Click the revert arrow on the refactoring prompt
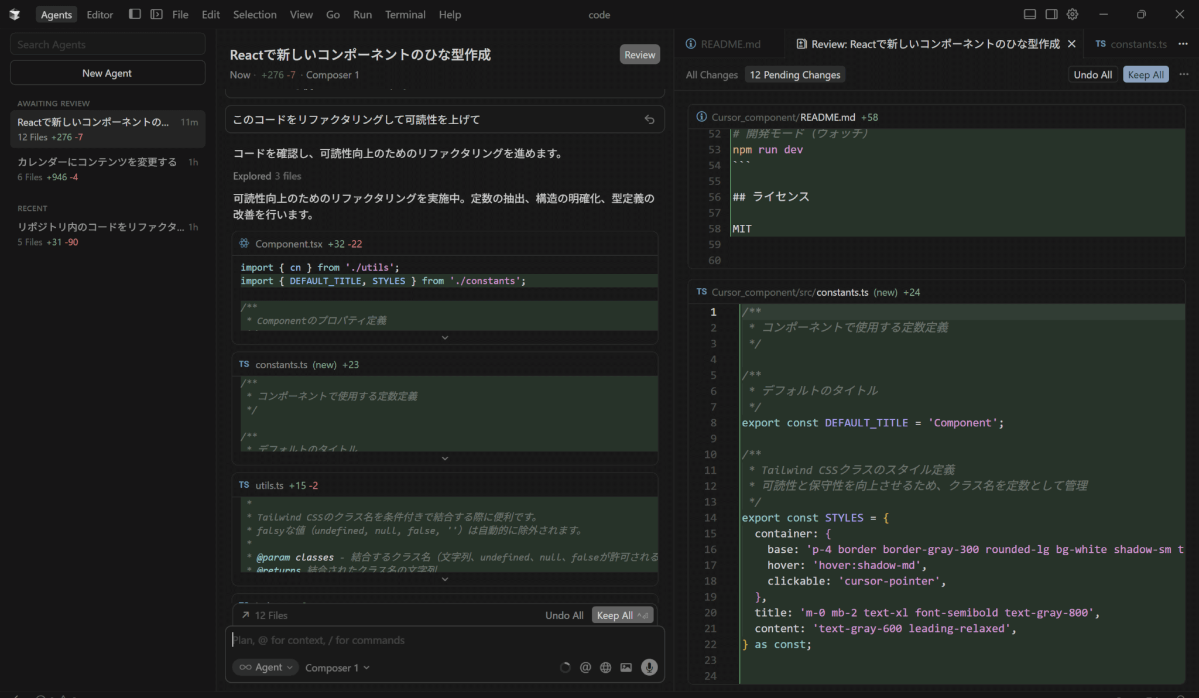 click(x=649, y=119)
